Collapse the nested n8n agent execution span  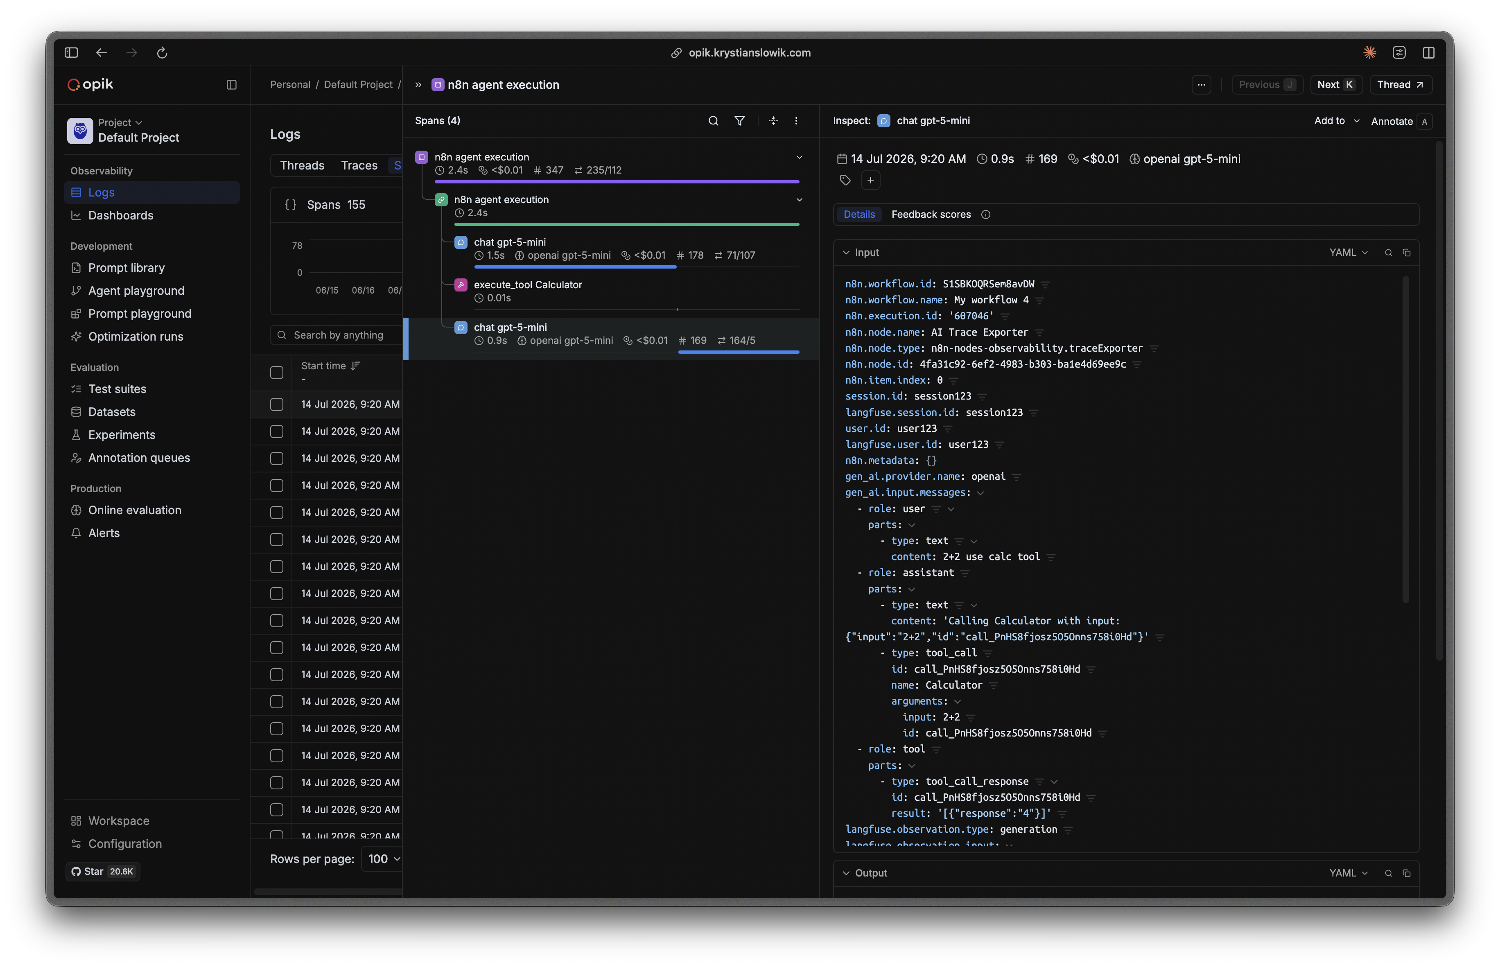[x=799, y=200]
